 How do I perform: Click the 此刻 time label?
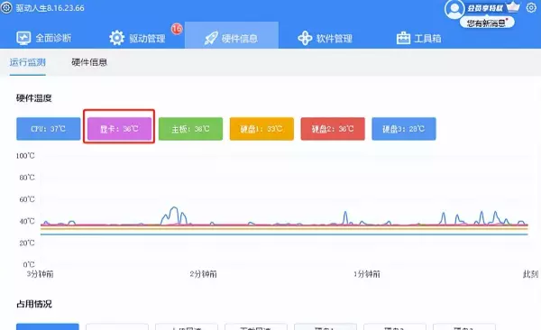click(531, 274)
